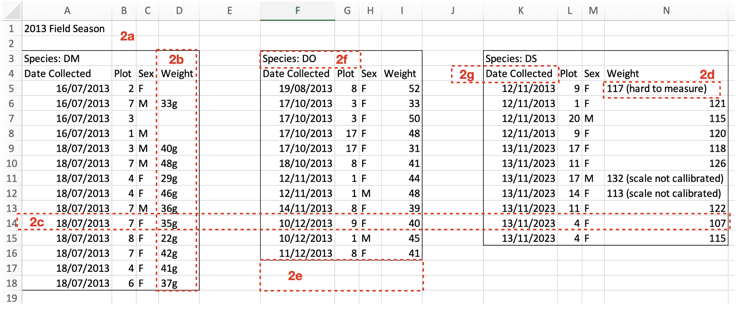Select row 19 header
Viewport: 738px width, 311px height.
tap(11, 298)
